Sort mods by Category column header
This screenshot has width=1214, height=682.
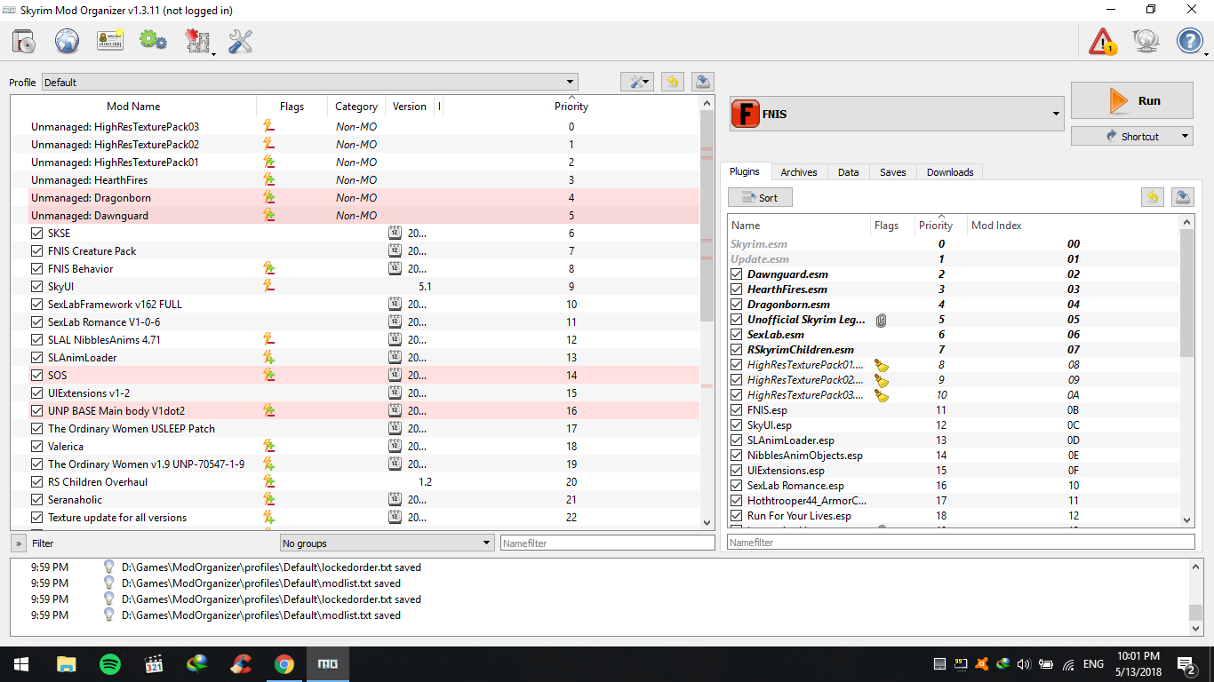pyautogui.click(x=356, y=107)
